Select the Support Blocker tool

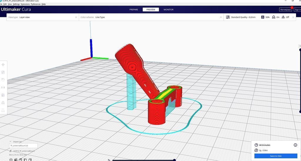pyautogui.click(x=3, y=103)
